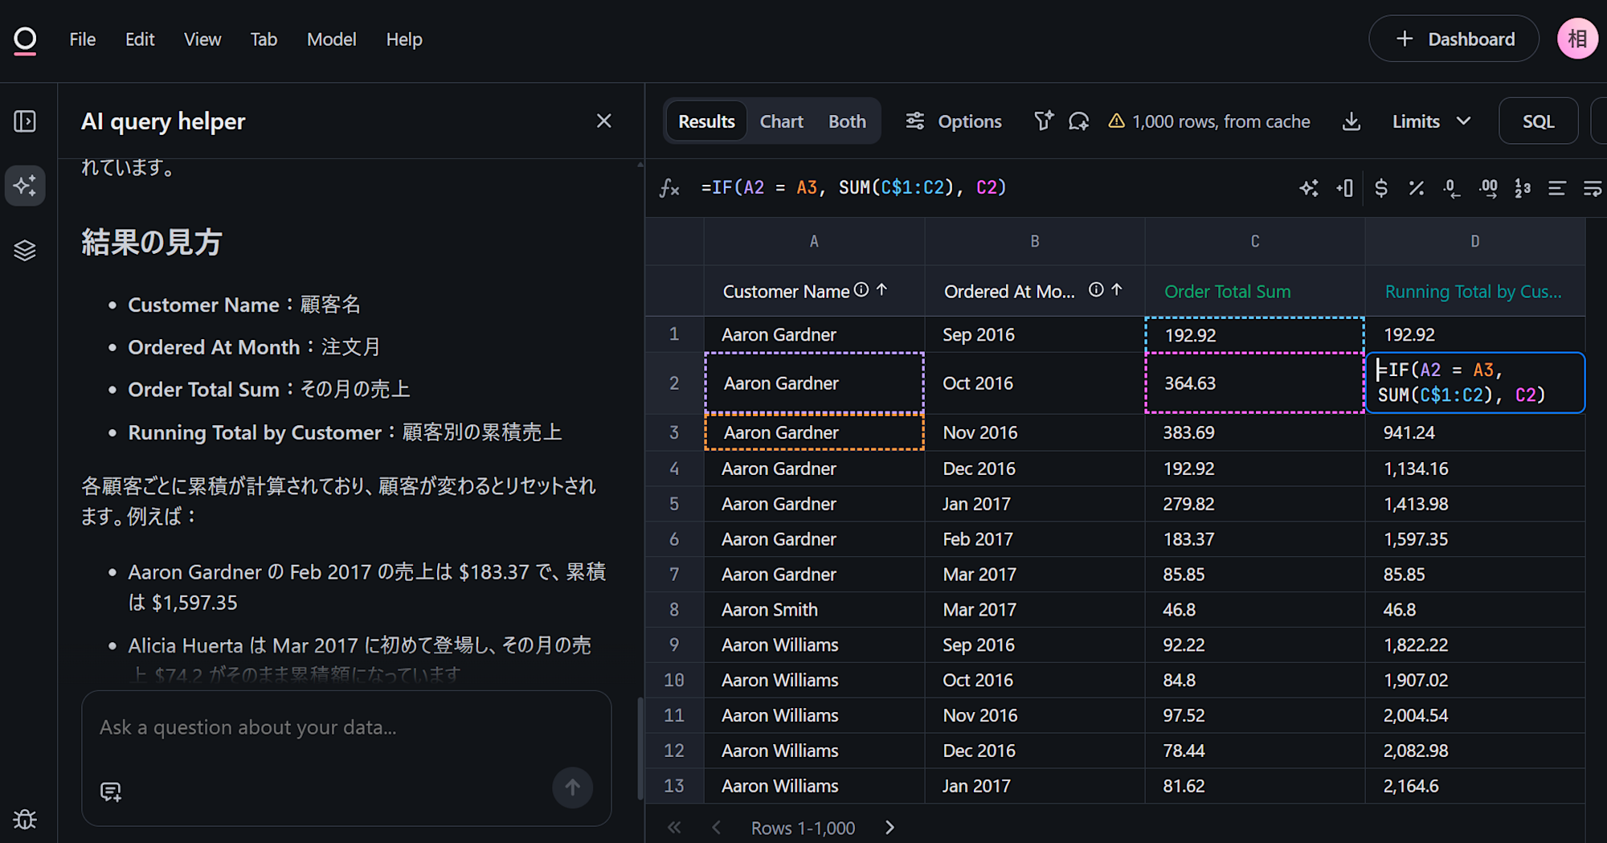Click the SQL button
This screenshot has height=843, width=1607.
point(1538,121)
